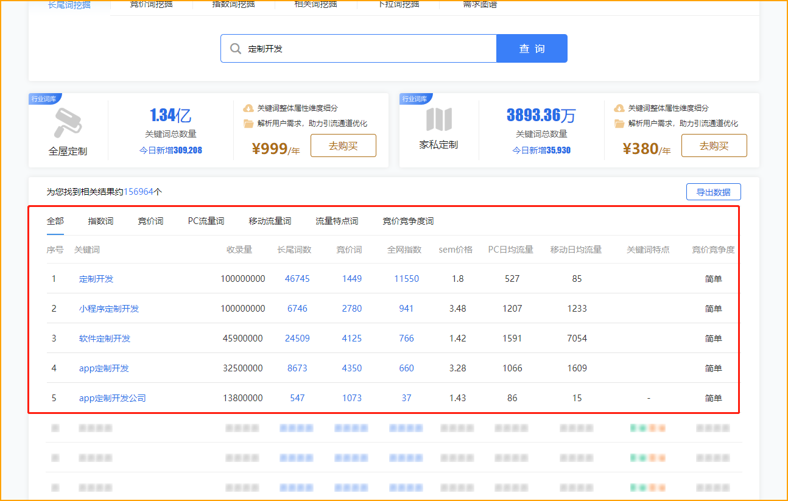Click index value 37
This screenshot has width=788, height=501.
[x=407, y=398]
